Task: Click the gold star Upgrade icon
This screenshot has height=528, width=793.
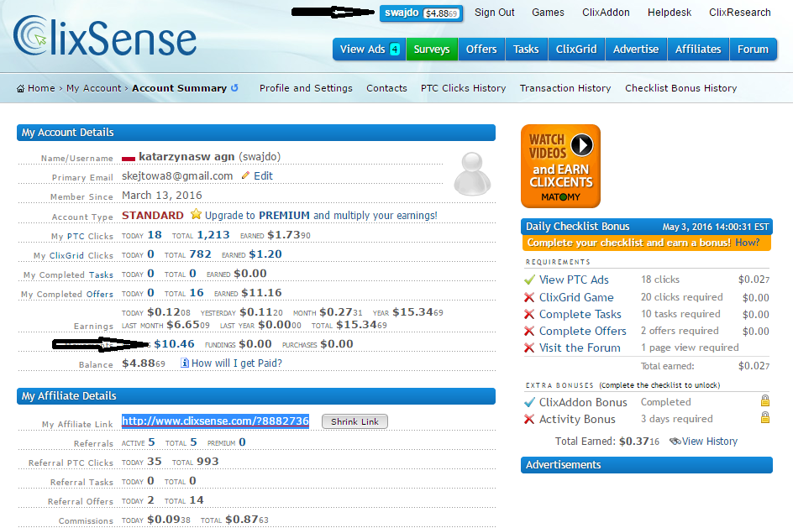Action: [x=196, y=215]
